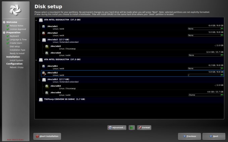Go to Release Notes step

(16, 26)
